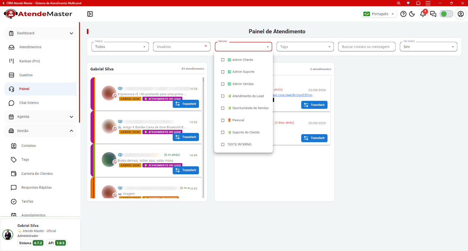This screenshot has height=251, width=468.
Task: Click the Chat Interno bubble icon
Action: (11, 103)
